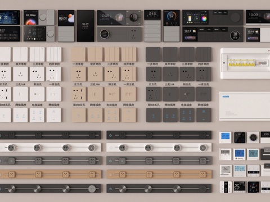Select the beige 正五孔 five-hole socket
Screen dimensions: 270x202
point(78,74)
